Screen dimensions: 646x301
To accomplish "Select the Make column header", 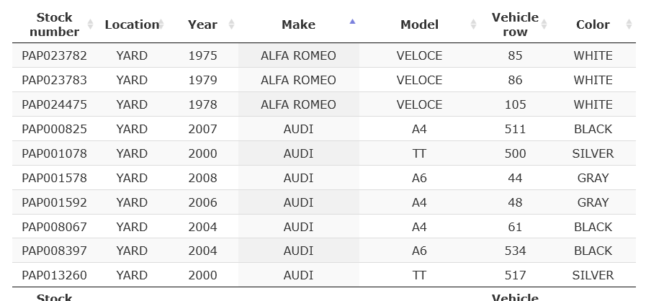I will click(298, 24).
